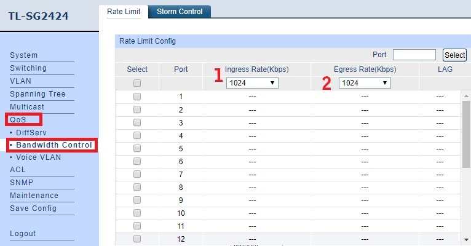Open the Spanning Tree menu
This screenshot has width=471, height=246.
pyautogui.click(x=38, y=94)
